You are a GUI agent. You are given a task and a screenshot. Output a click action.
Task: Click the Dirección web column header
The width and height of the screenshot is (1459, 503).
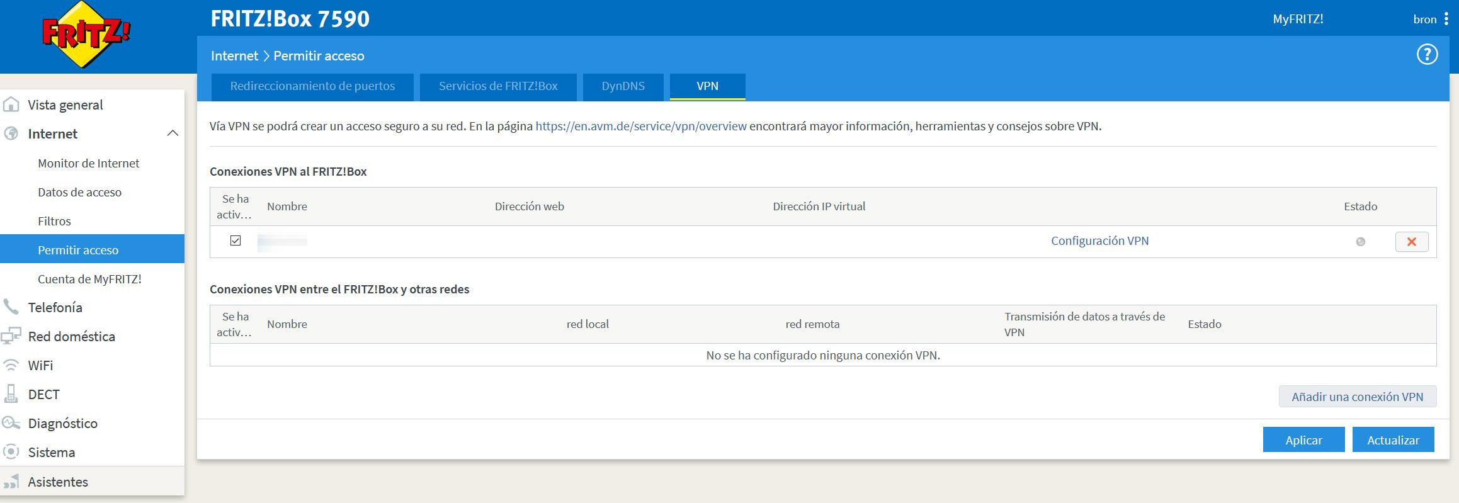tap(529, 206)
